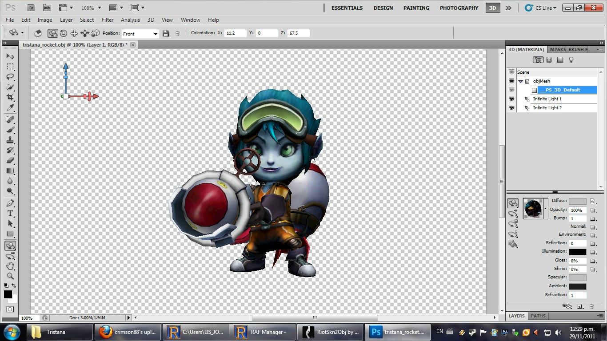Screen dimensions: 607x341
Task: Select the Rectangular Marquee tool
Action: pos(10,67)
